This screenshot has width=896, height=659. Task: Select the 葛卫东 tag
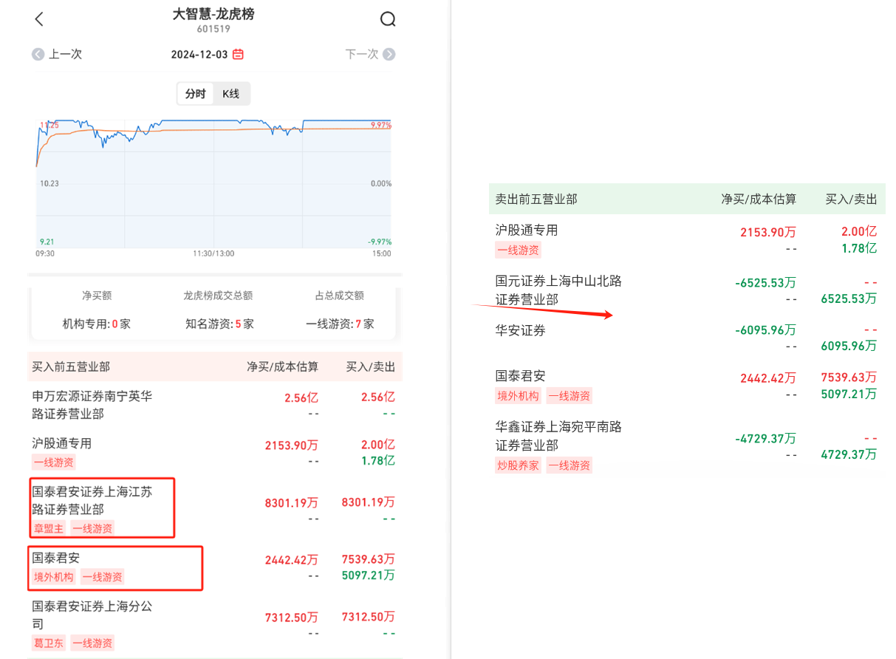click(49, 643)
